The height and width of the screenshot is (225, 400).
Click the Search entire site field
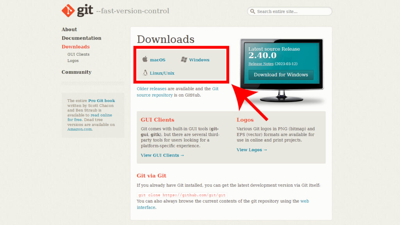(289, 11)
